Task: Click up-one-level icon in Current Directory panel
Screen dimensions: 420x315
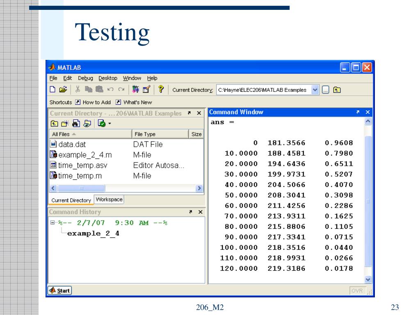Action: 55,123
